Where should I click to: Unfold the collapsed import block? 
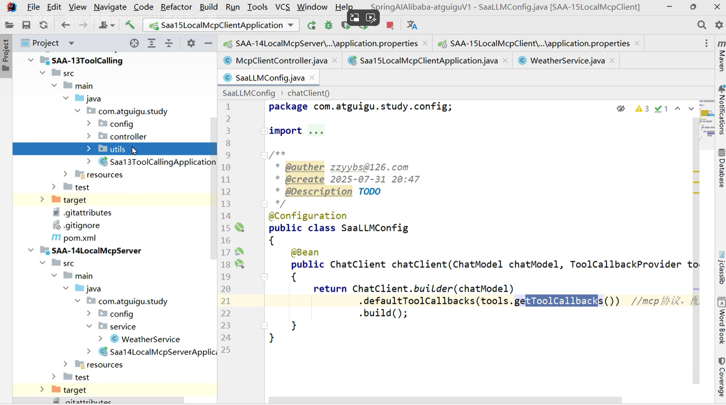pos(264,131)
